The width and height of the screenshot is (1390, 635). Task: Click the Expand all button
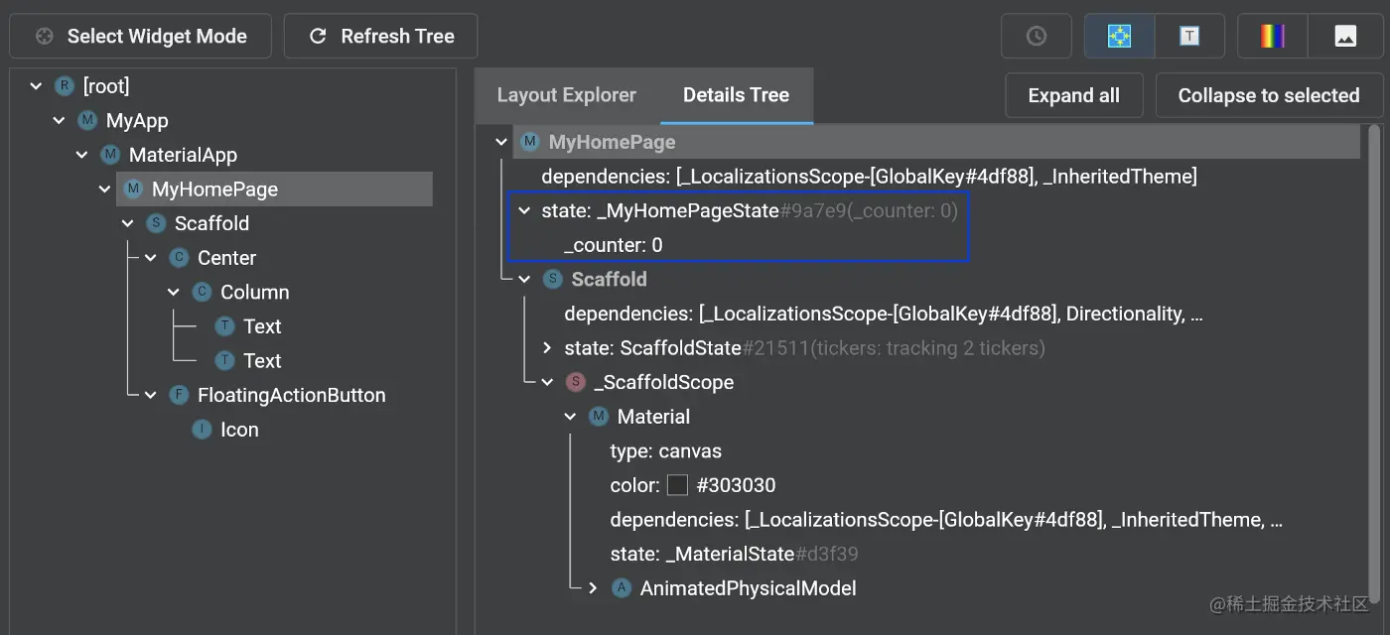[x=1073, y=95]
